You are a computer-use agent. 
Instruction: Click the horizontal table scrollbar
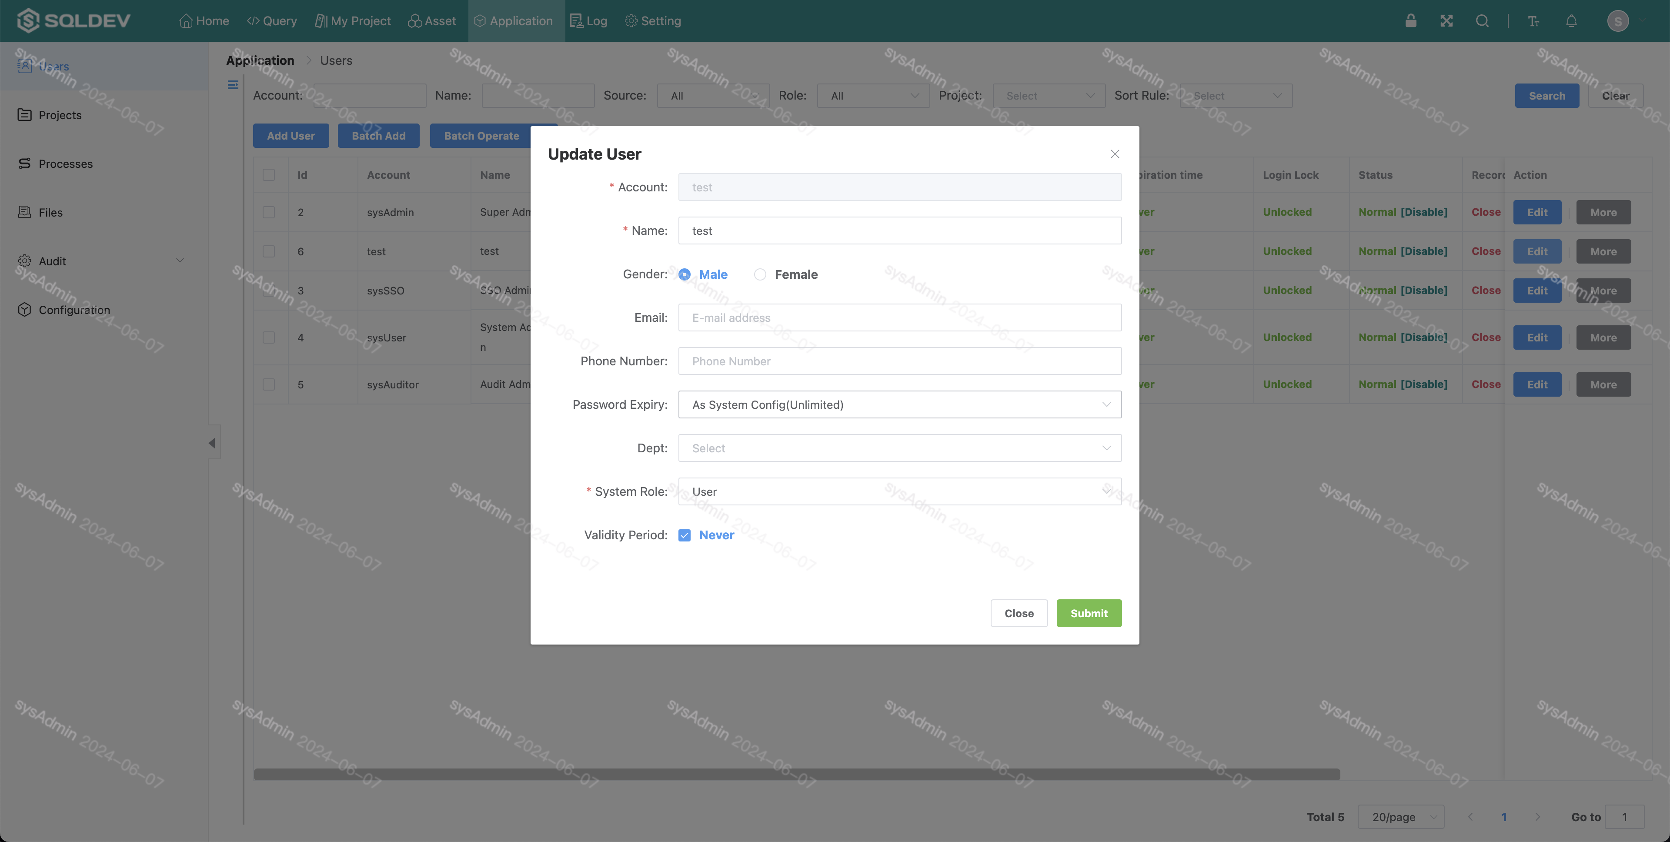797,774
